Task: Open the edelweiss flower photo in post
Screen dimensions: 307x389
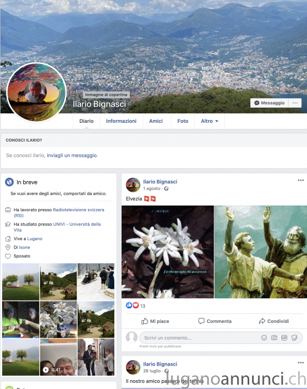Action: pos(168,252)
